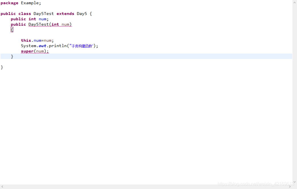Click the italic "out" field reference
297x189 pixels.
click(42, 46)
